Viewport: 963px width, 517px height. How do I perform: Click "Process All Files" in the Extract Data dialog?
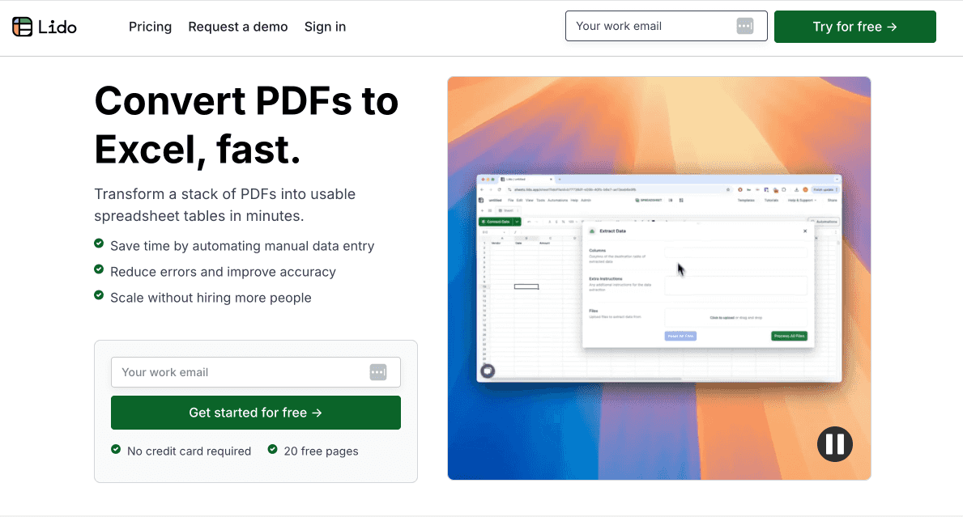click(x=789, y=336)
